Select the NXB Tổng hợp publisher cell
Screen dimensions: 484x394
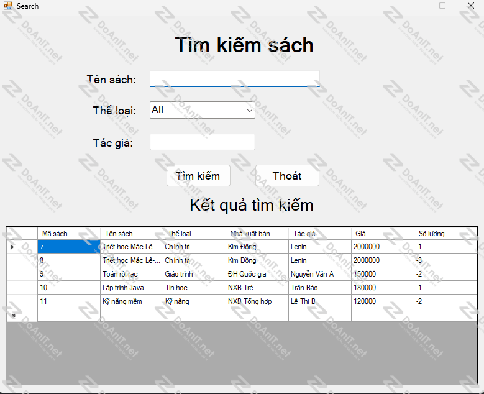[x=257, y=301]
